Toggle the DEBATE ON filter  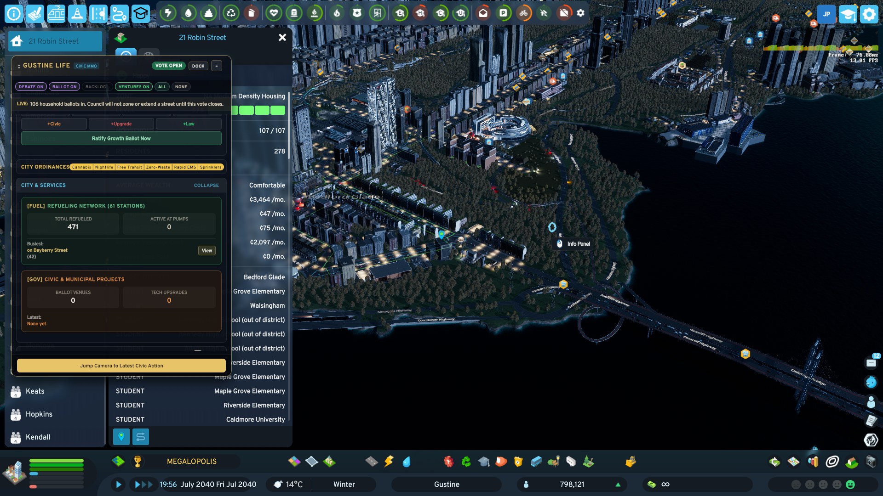click(31, 86)
